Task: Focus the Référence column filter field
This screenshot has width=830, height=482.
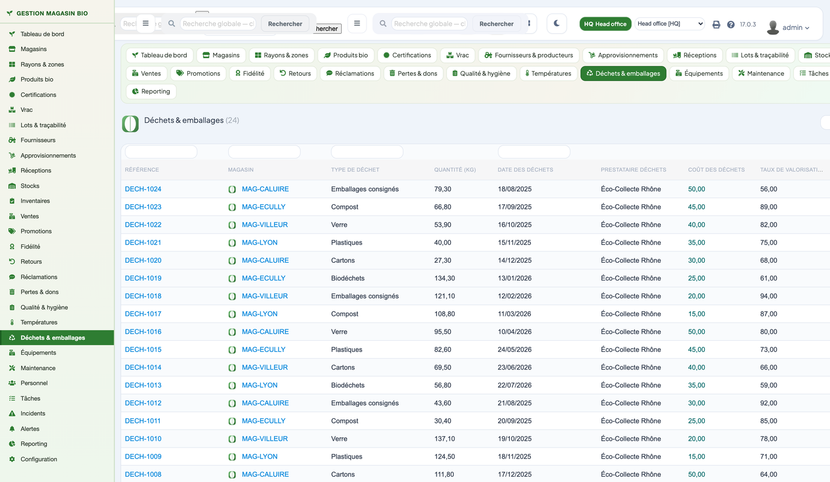Action: (161, 152)
